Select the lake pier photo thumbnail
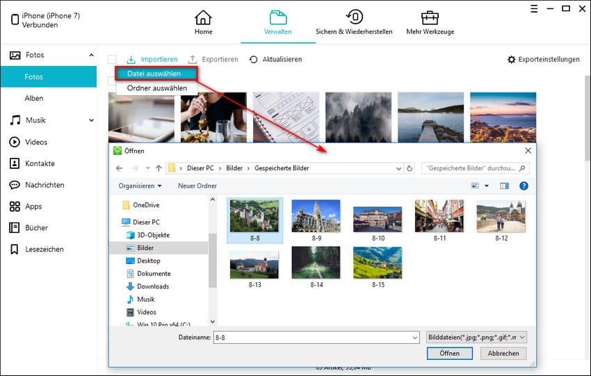 click(431, 117)
